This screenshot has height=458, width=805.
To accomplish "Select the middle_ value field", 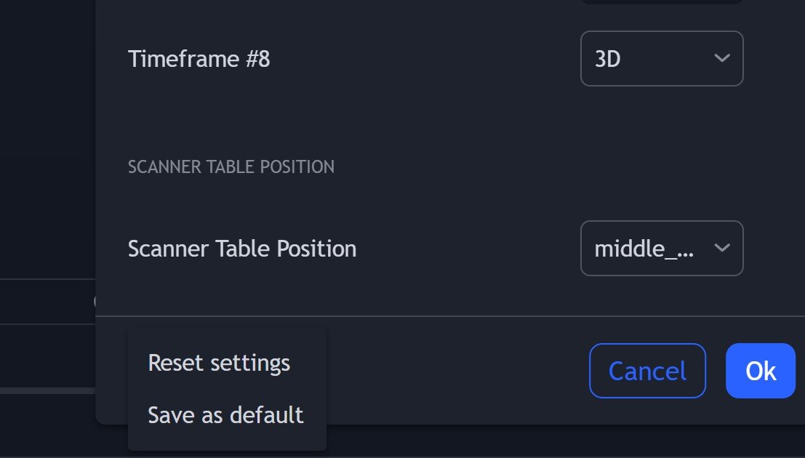I will 640,248.
